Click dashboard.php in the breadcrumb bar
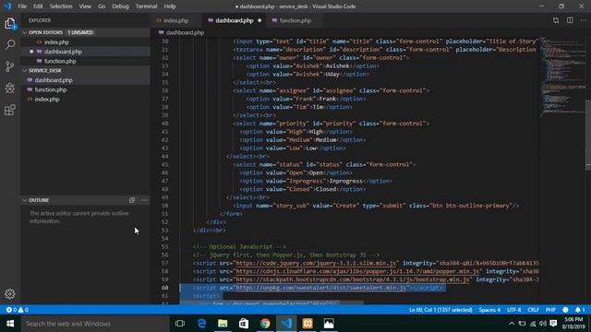 [185, 33]
